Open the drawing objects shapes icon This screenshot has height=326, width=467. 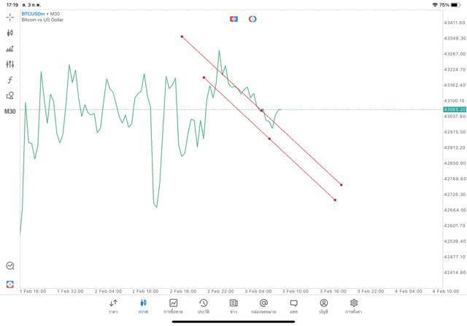tap(9, 96)
